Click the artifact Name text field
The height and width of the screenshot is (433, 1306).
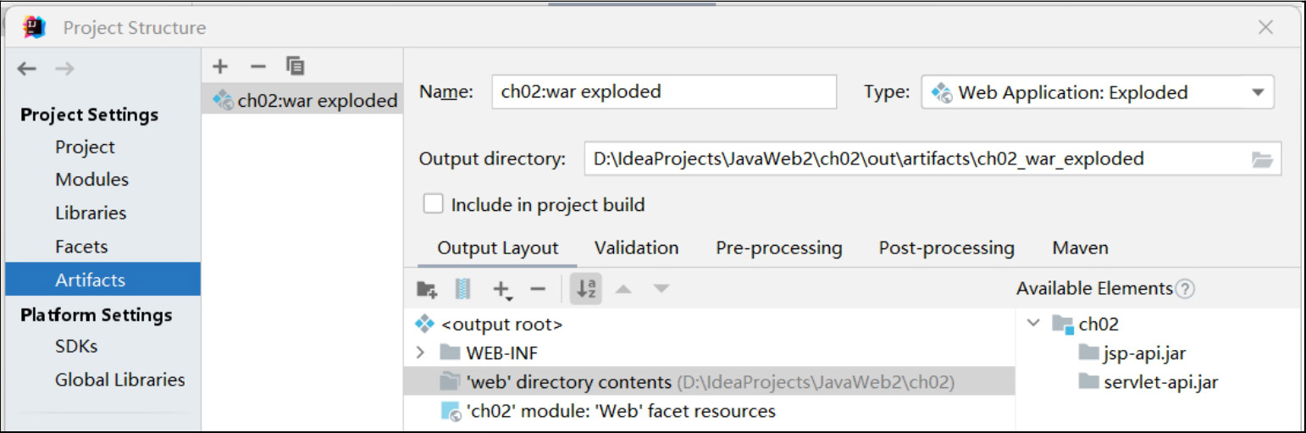[663, 92]
